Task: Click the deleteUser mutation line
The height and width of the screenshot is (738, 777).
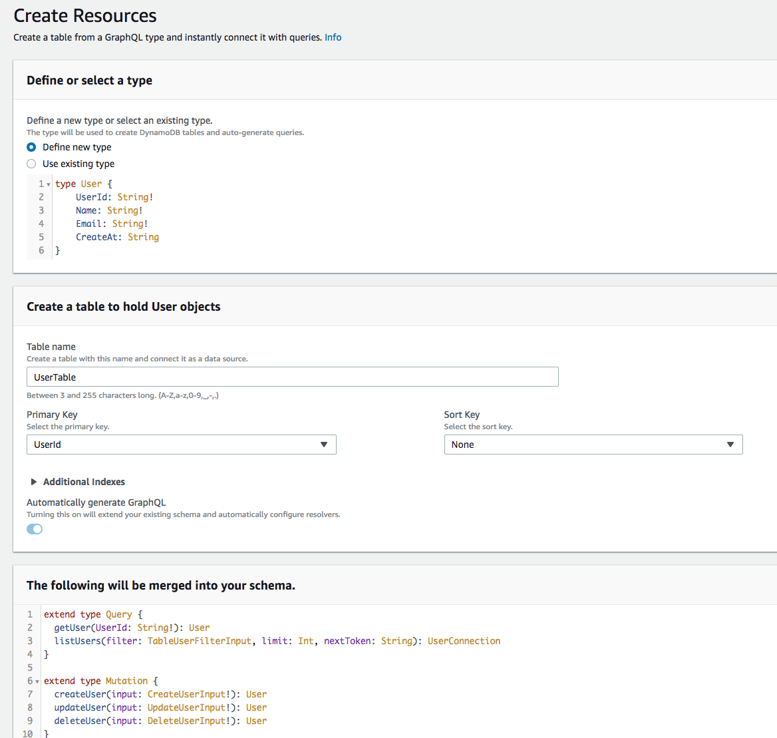Action: click(x=160, y=721)
